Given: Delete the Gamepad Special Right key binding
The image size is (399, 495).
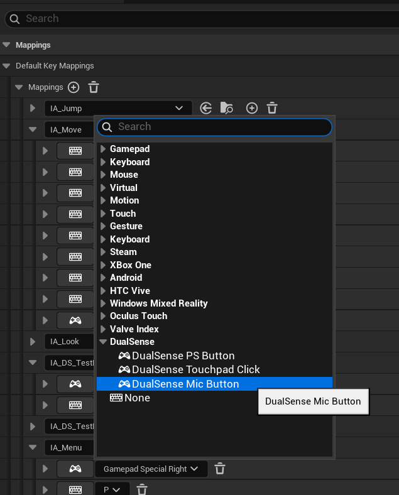Looking at the screenshot, I should [x=220, y=469].
